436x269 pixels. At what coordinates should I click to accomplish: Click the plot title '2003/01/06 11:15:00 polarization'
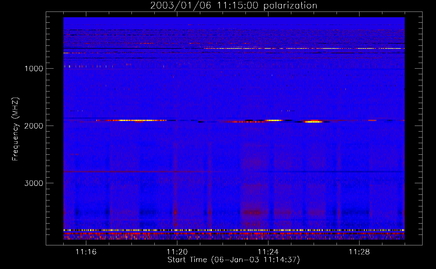234,6
